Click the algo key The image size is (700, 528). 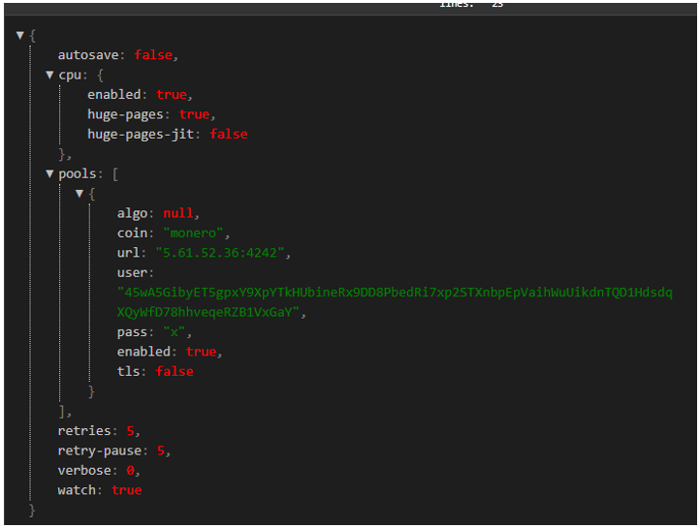[132, 213]
